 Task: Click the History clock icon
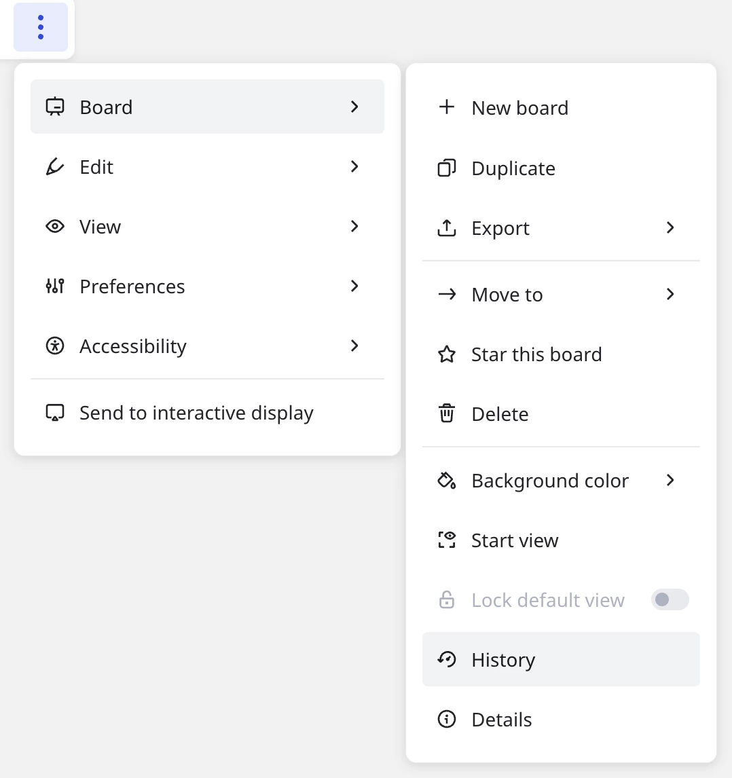click(x=447, y=659)
